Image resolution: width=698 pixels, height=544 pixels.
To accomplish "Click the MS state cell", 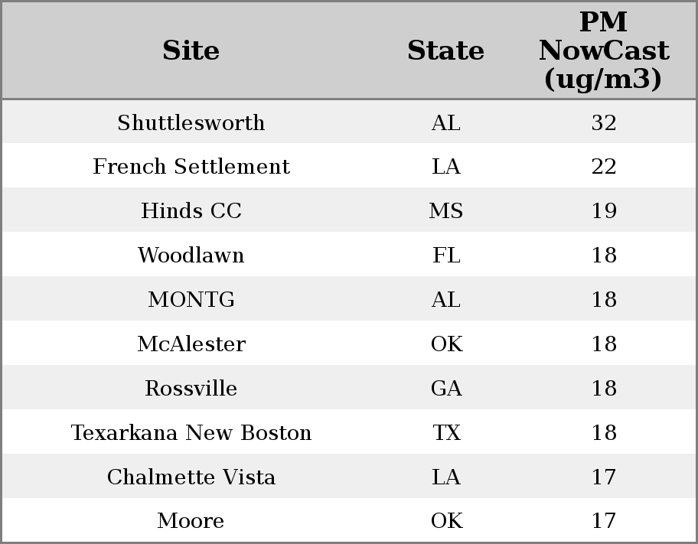I will [445, 210].
